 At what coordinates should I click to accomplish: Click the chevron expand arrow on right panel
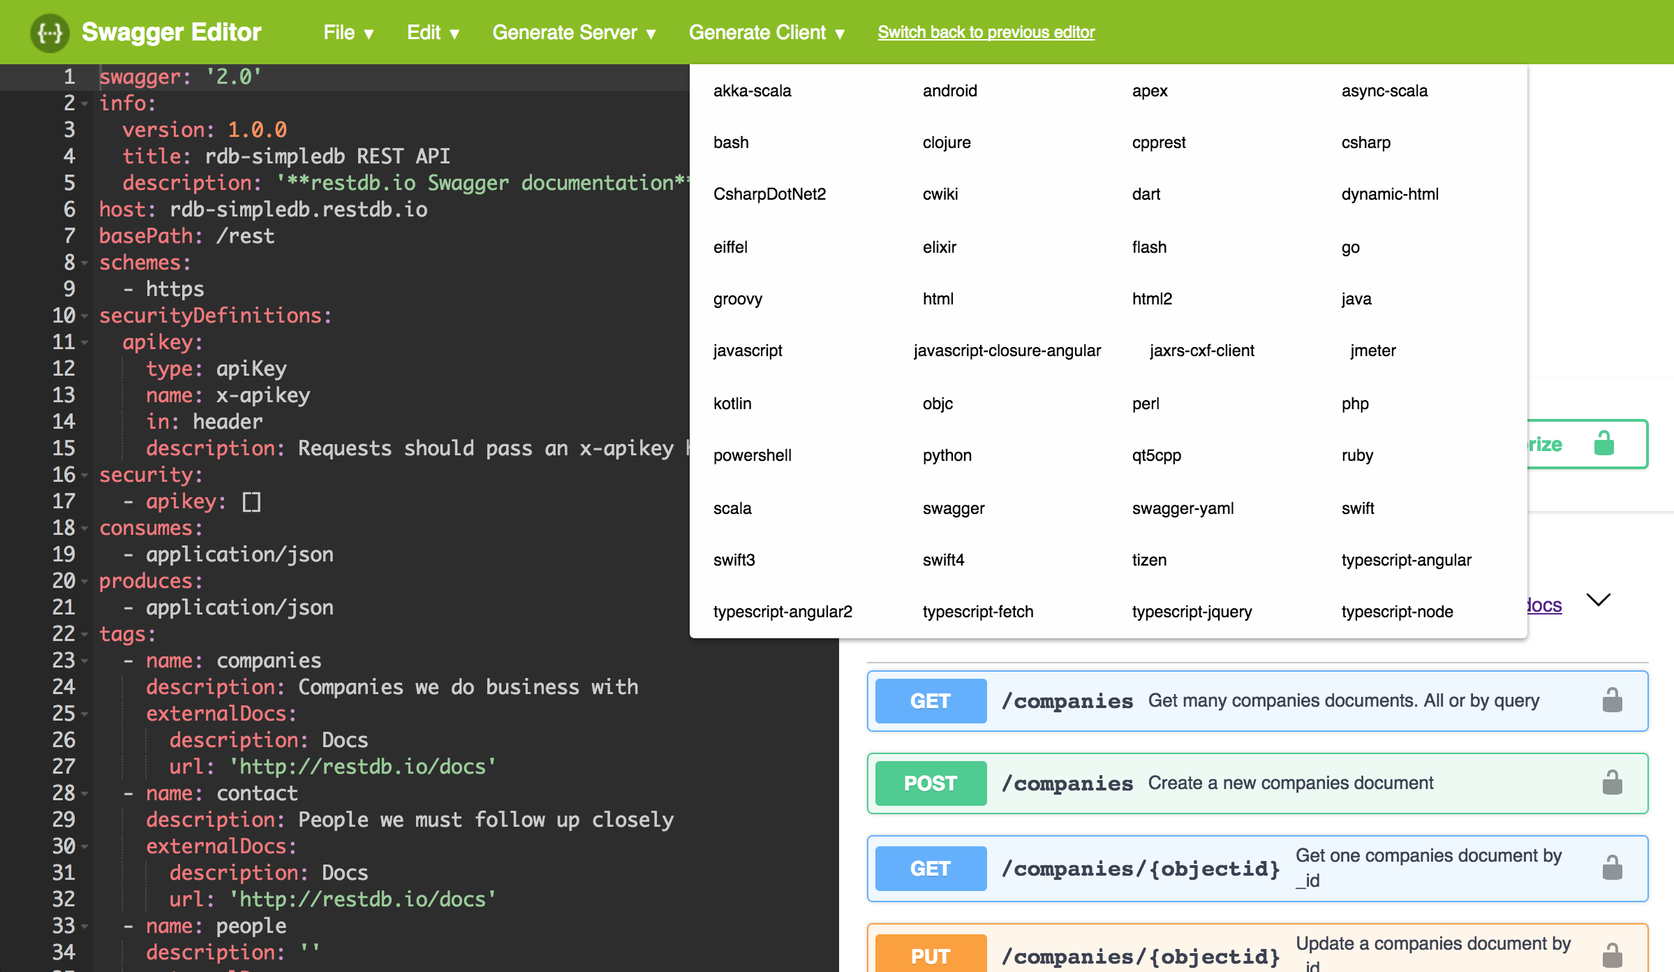point(1601,602)
